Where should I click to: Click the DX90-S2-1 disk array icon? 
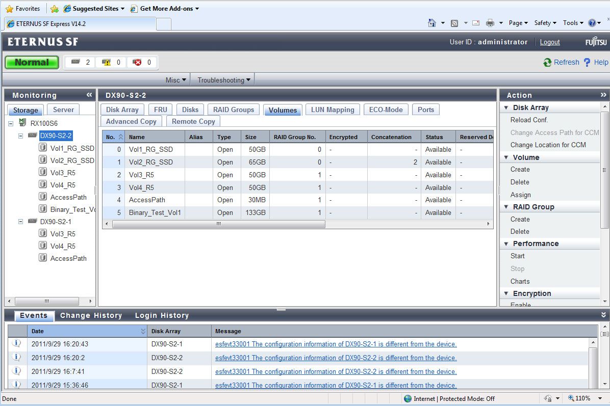(33, 221)
